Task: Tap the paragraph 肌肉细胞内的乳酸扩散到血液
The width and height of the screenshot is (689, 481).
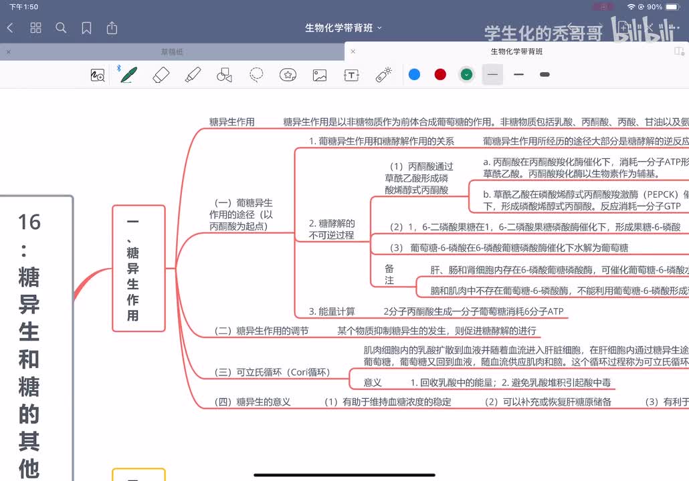Action: (526, 356)
